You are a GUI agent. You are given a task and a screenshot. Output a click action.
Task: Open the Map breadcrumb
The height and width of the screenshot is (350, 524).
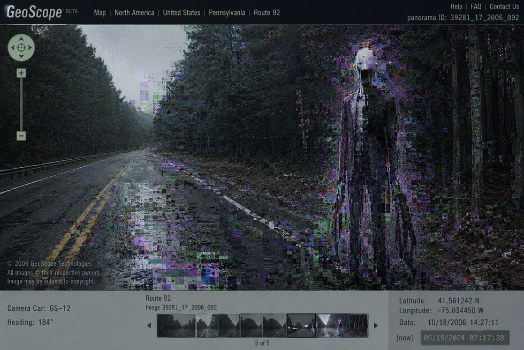pyautogui.click(x=100, y=13)
